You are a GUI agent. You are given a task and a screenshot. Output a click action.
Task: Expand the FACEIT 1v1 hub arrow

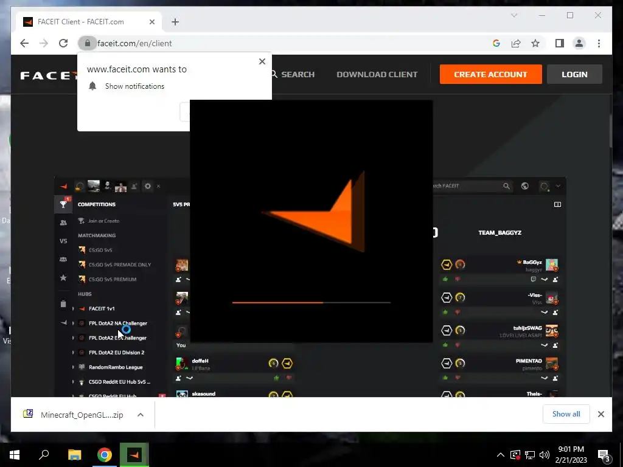73,308
